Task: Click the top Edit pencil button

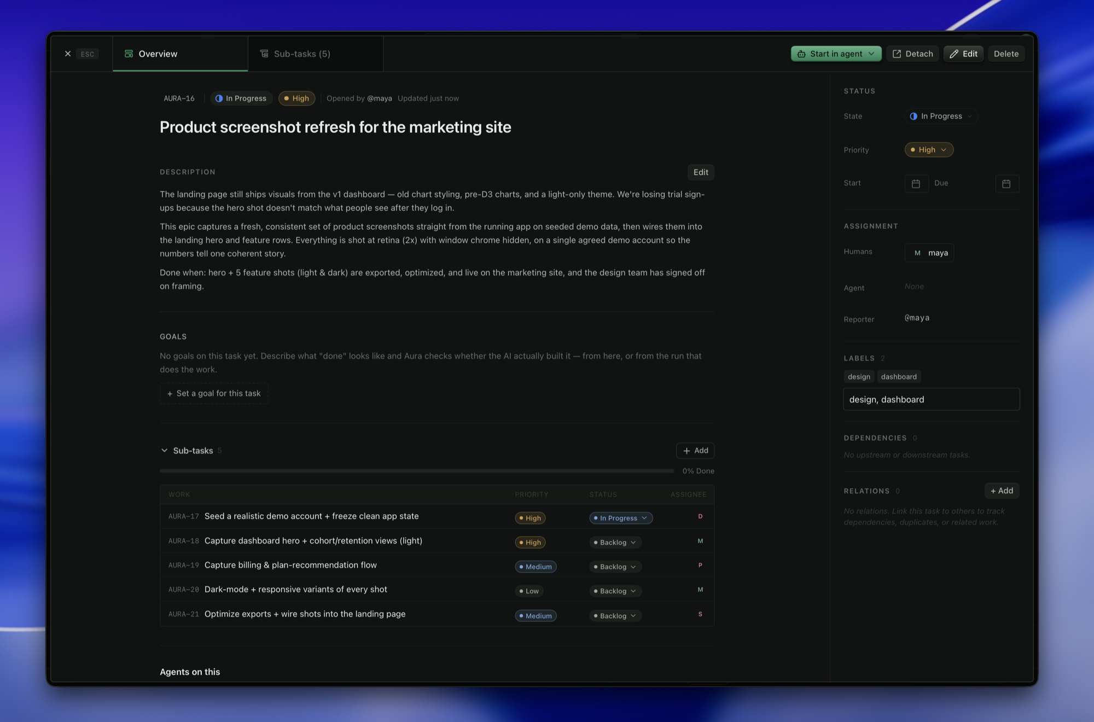Action: (963, 54)
